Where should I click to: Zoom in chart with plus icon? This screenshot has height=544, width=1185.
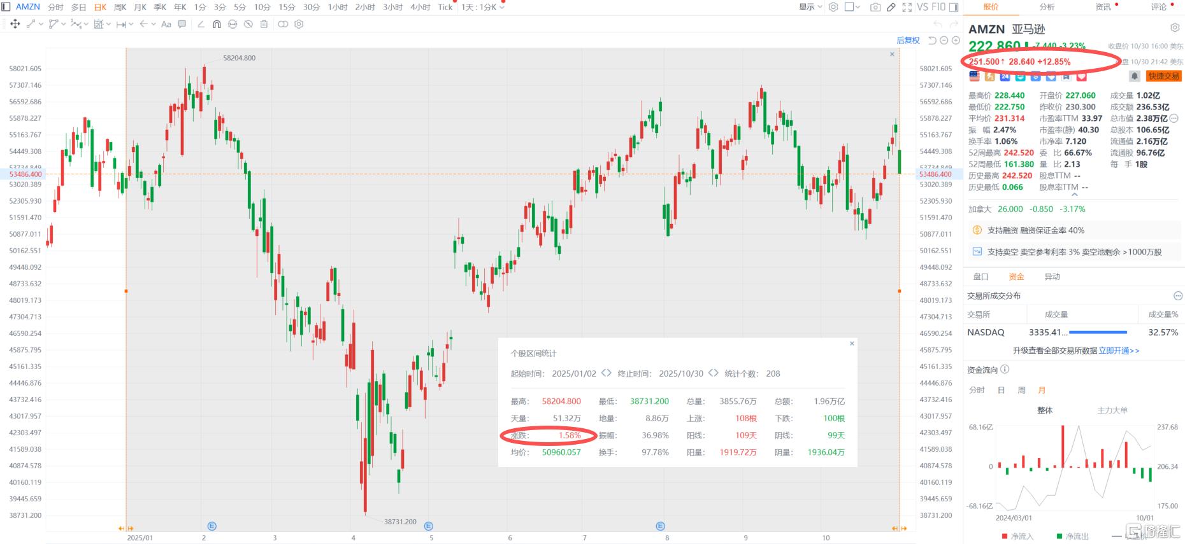(956, 40)
